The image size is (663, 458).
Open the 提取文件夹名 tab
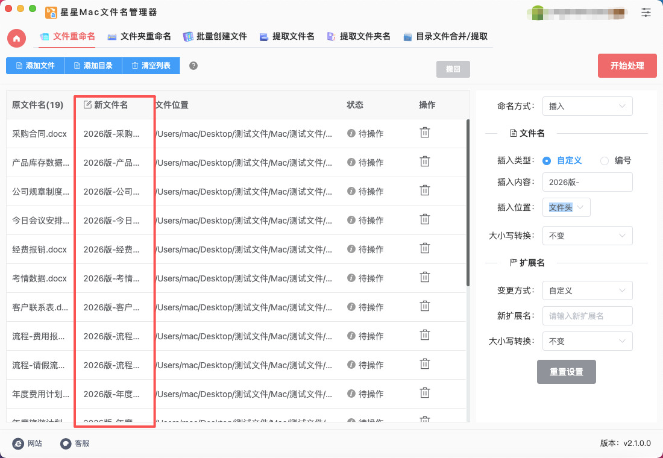click(359, 36)
